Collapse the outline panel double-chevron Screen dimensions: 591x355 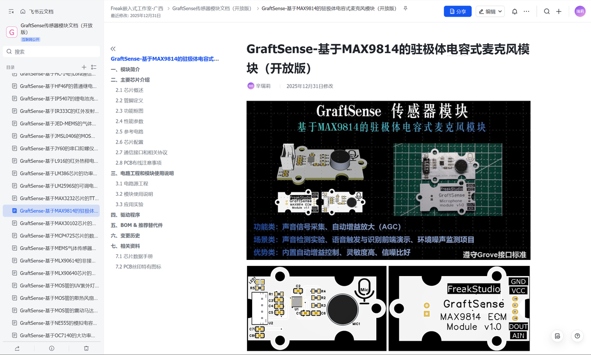click(x=113, y=48)
